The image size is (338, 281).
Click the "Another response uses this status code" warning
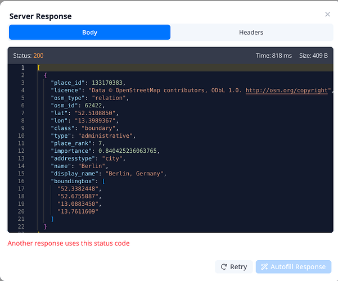click(x=69, y=243)
